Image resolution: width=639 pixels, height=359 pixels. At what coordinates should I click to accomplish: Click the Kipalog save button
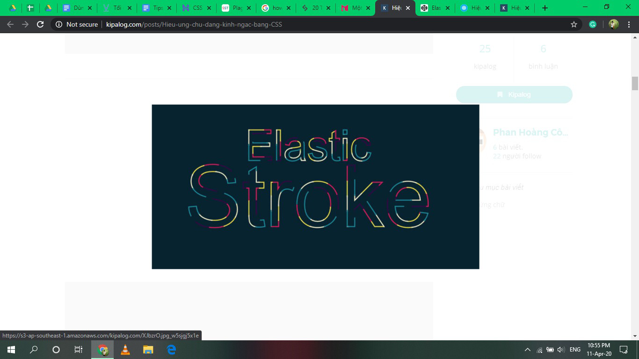[514, 94]
